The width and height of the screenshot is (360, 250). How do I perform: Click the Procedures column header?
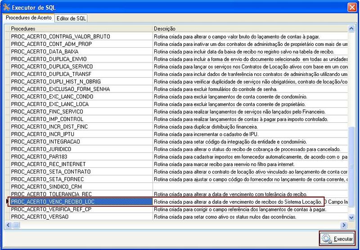pos(81,28)
